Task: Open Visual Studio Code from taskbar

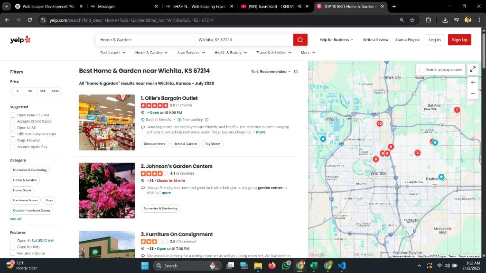Action: (x=342, y=266)
